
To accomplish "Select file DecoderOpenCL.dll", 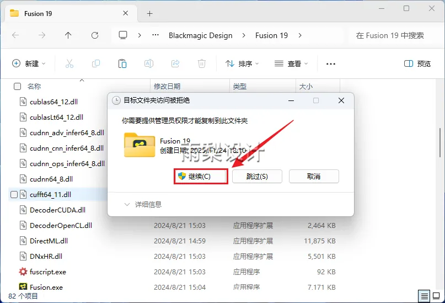I will [x=61, y=225].
